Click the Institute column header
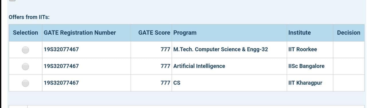The height and width of the screenshot is (108, 367). point(300,33)
